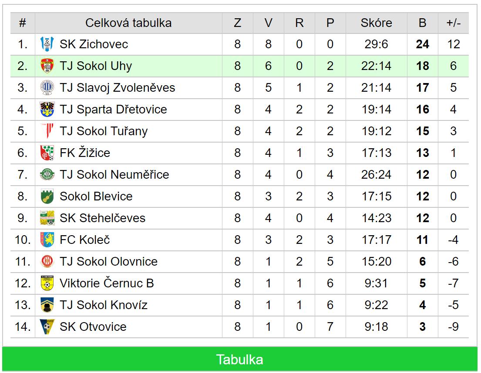Click the highlighted TJ Sokol Uhy row score 22:14
Image resolution: width=481 pixels, height=373 pixels.
377,66
